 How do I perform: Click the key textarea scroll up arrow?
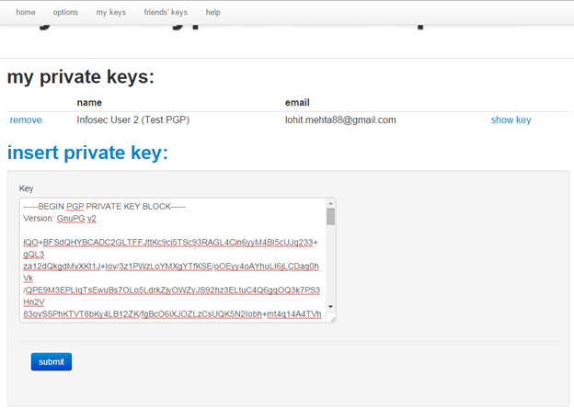coord(331,203)
